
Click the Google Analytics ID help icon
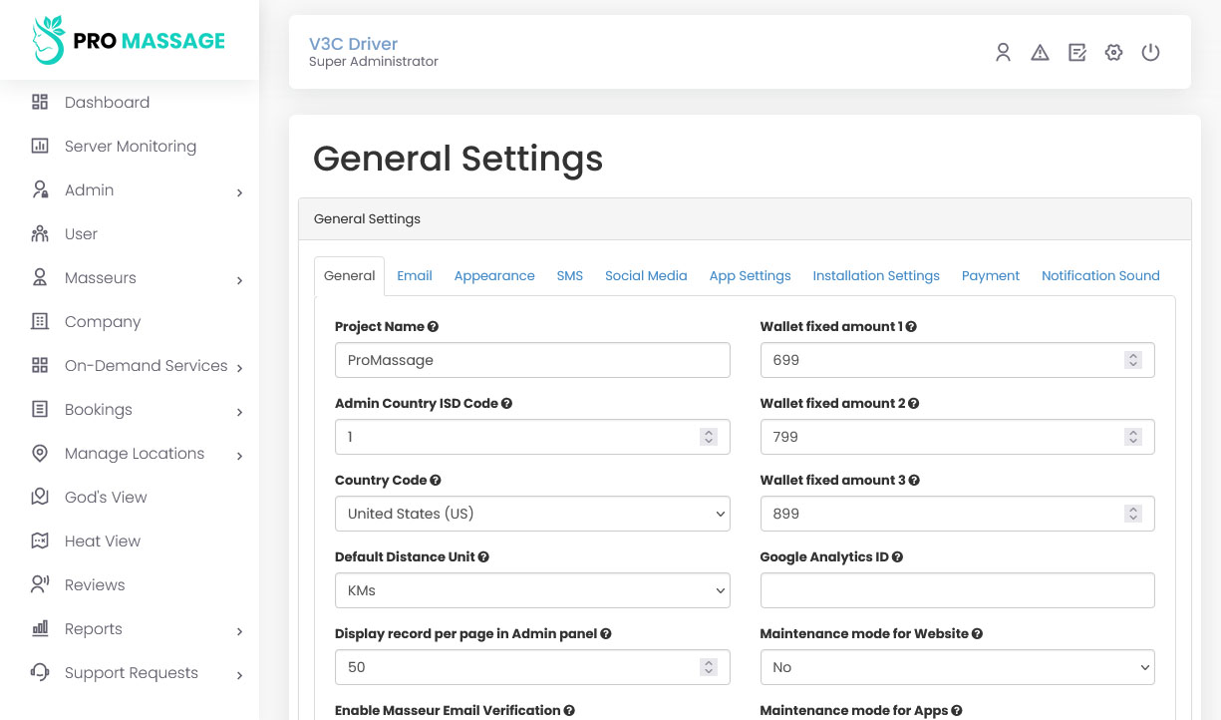click(x=897, y=557)
